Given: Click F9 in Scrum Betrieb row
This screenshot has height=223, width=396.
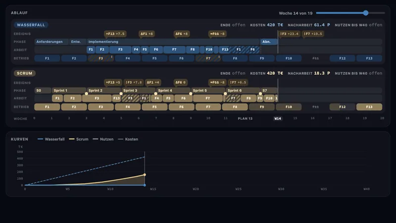Looking at the screenshot, I should [262, 107].
